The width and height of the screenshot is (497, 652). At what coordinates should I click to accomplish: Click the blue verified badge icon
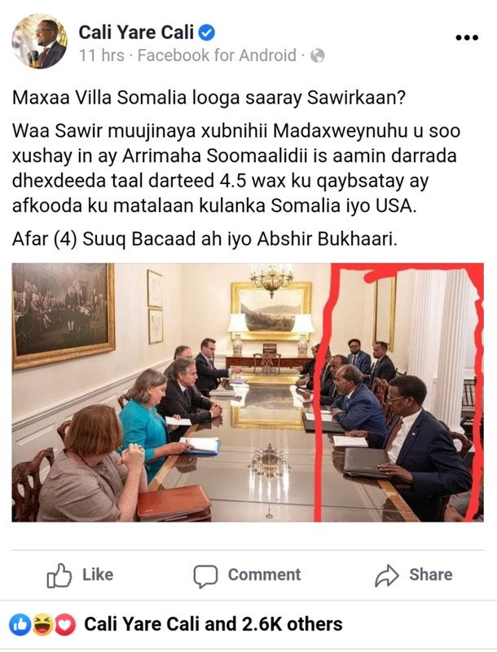(206, 33)
